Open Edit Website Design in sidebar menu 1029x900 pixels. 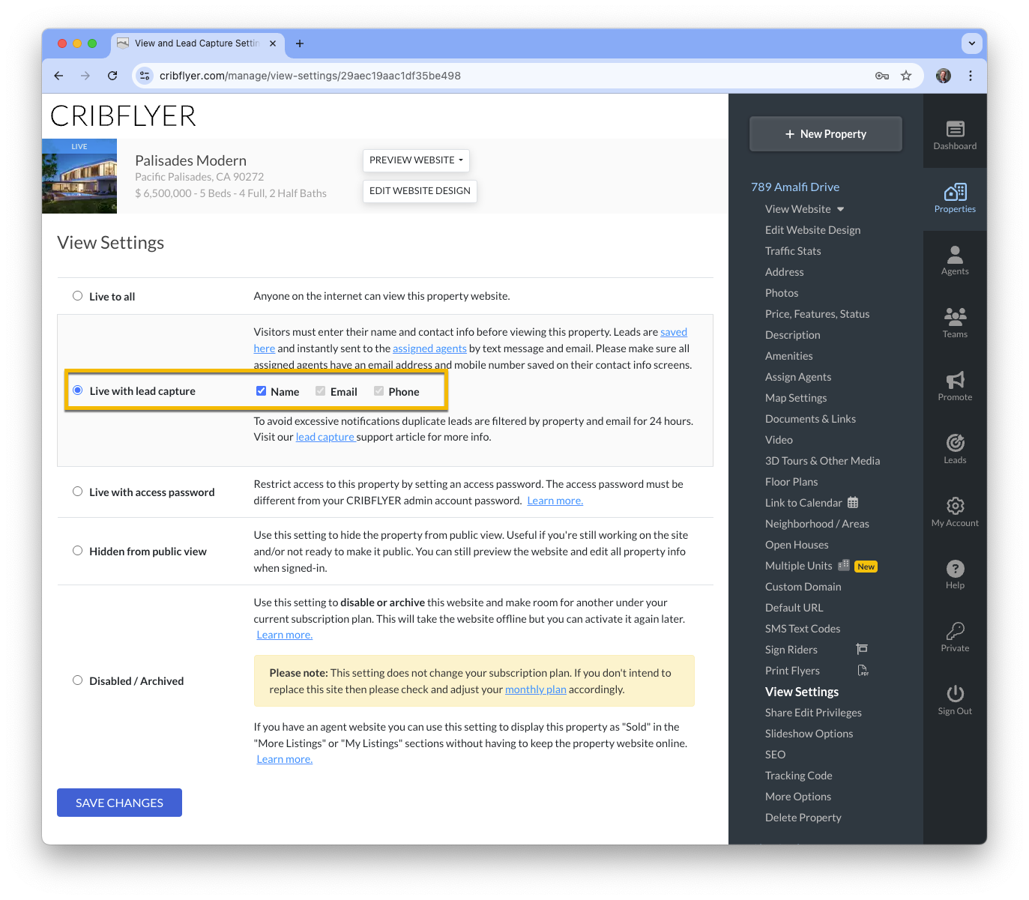pos(812,230)
